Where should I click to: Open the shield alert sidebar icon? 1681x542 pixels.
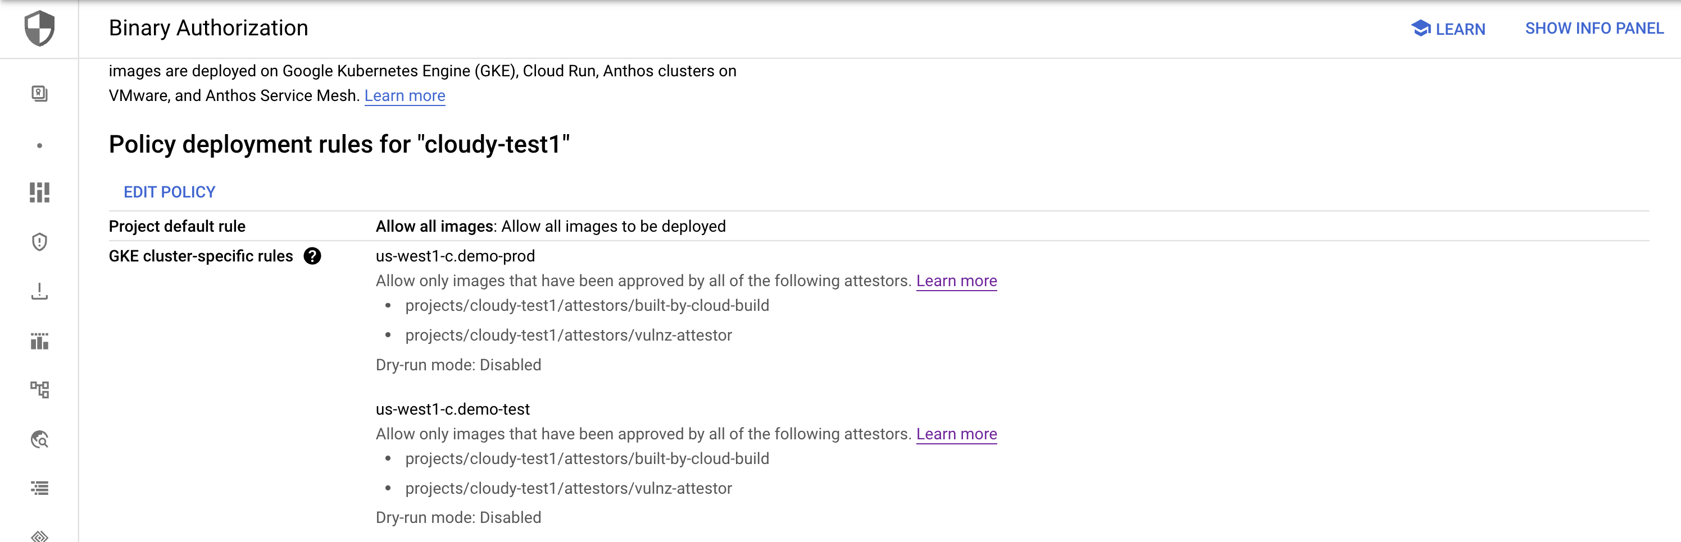[x=39, y=242]
